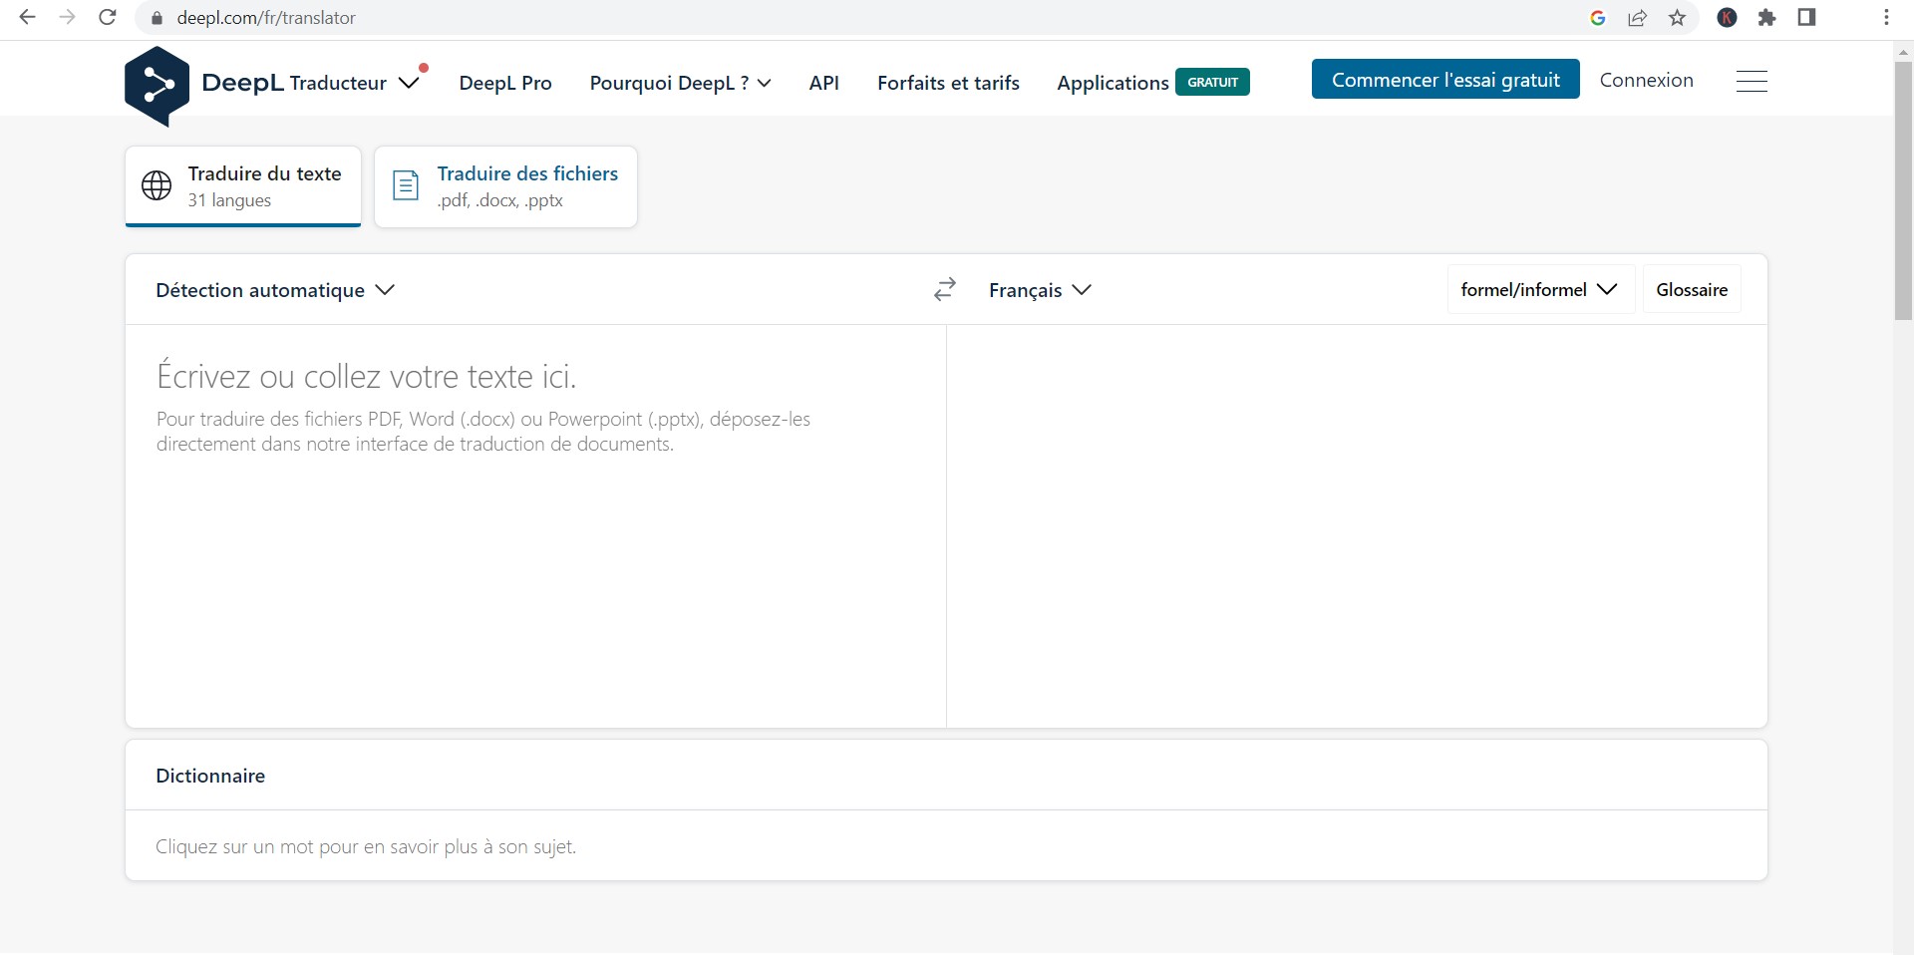Image resolution: width=1914 pixels, height=955 pixels.
Task: Open the Français target language dropdown
Action: click(x=1040, y=290)
